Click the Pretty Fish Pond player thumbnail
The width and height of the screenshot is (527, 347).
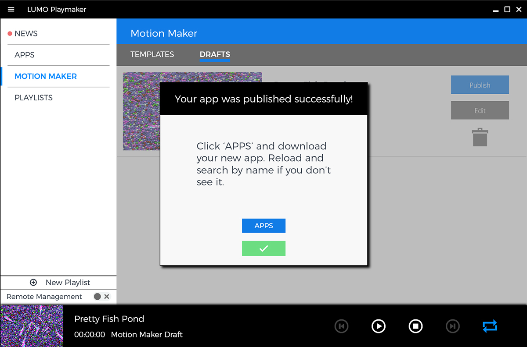tap(32, 326)
